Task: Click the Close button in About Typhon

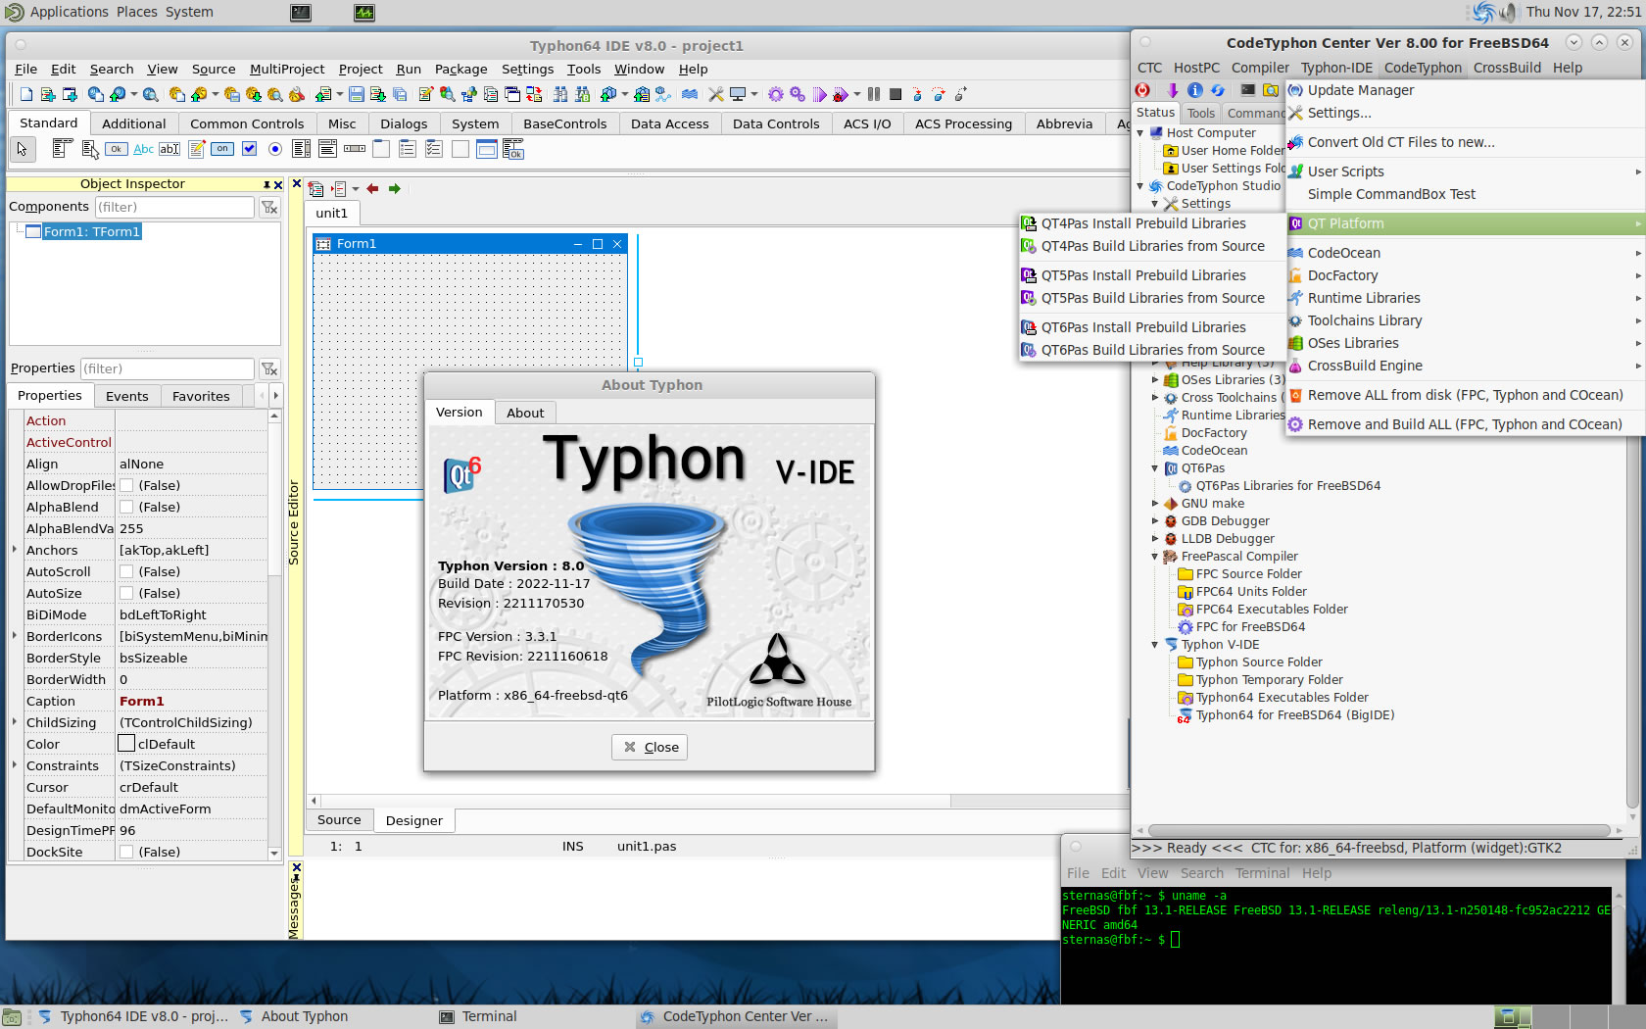Action: [651, 747]
